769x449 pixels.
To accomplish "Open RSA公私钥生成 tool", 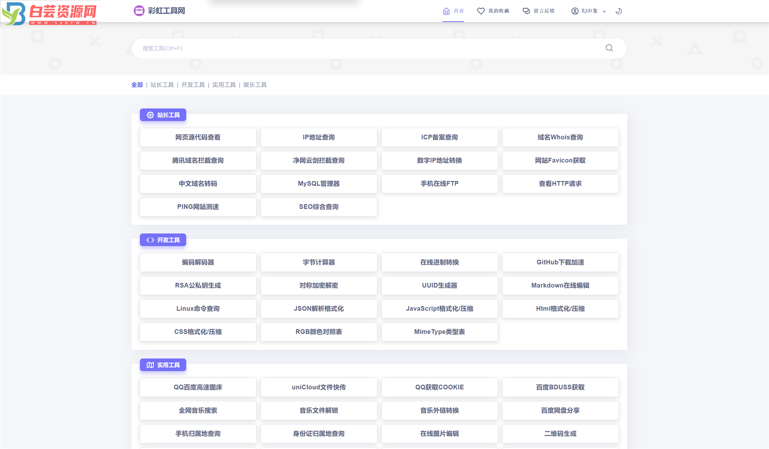I will (198, 285).
